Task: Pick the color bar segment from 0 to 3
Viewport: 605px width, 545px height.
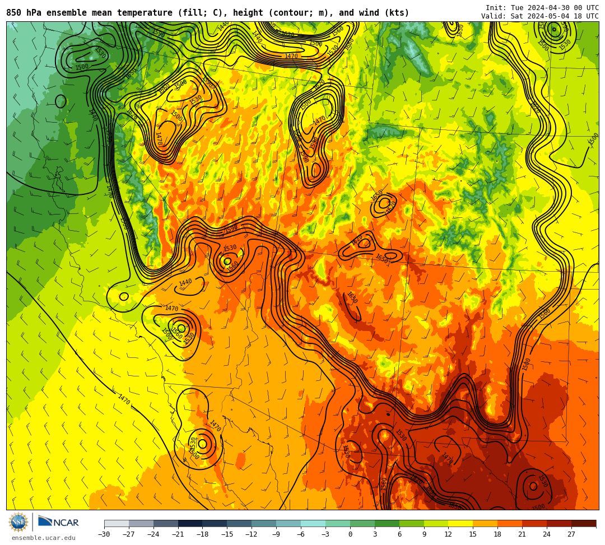Action: click(362, 523)
